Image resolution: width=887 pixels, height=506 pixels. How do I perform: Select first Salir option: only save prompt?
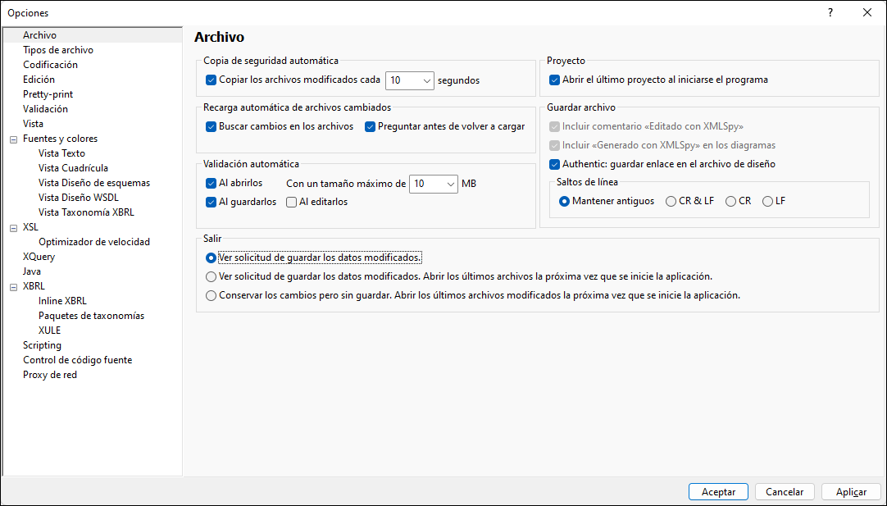211,258
